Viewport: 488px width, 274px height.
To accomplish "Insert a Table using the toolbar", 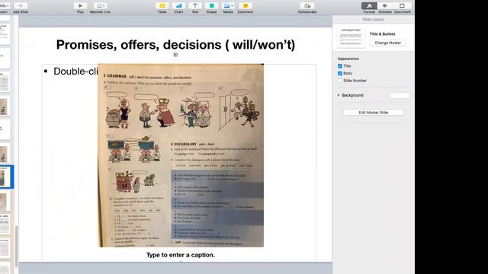I will pos(162,6).
